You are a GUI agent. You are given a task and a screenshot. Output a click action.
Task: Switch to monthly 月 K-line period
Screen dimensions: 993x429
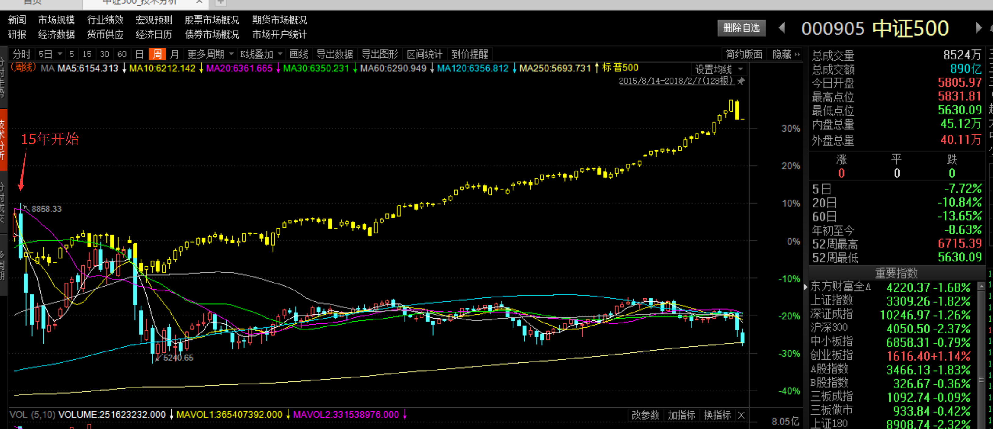pyautogui.click(x=175, y=54)
